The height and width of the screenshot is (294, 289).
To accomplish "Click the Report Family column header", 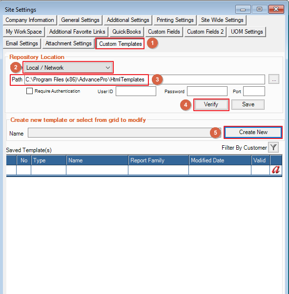I will 159,160.
